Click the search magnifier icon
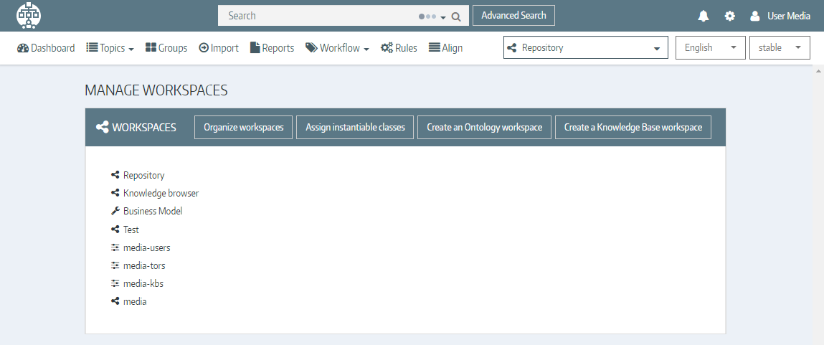Screen dimensions: 824x345 click(455, 16)
